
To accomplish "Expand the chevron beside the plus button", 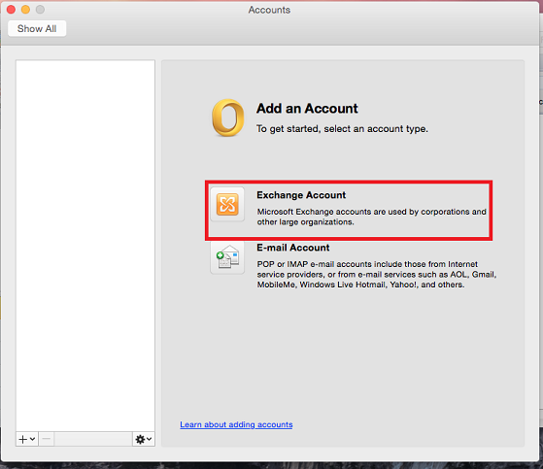I will (33, 439).
